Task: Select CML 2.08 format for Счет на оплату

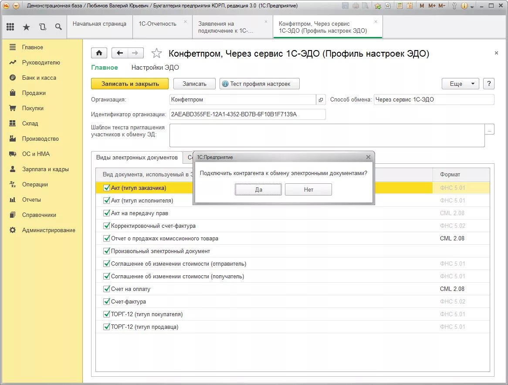Action: point(452,289)
